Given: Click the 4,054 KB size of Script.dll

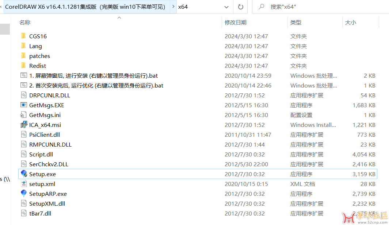Looking at the screenshot, I should 364,154.
